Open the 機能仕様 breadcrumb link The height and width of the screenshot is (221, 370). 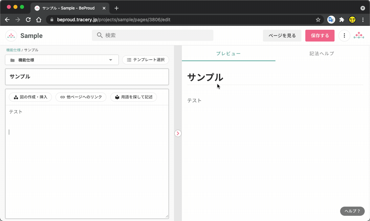coord(13,50)
